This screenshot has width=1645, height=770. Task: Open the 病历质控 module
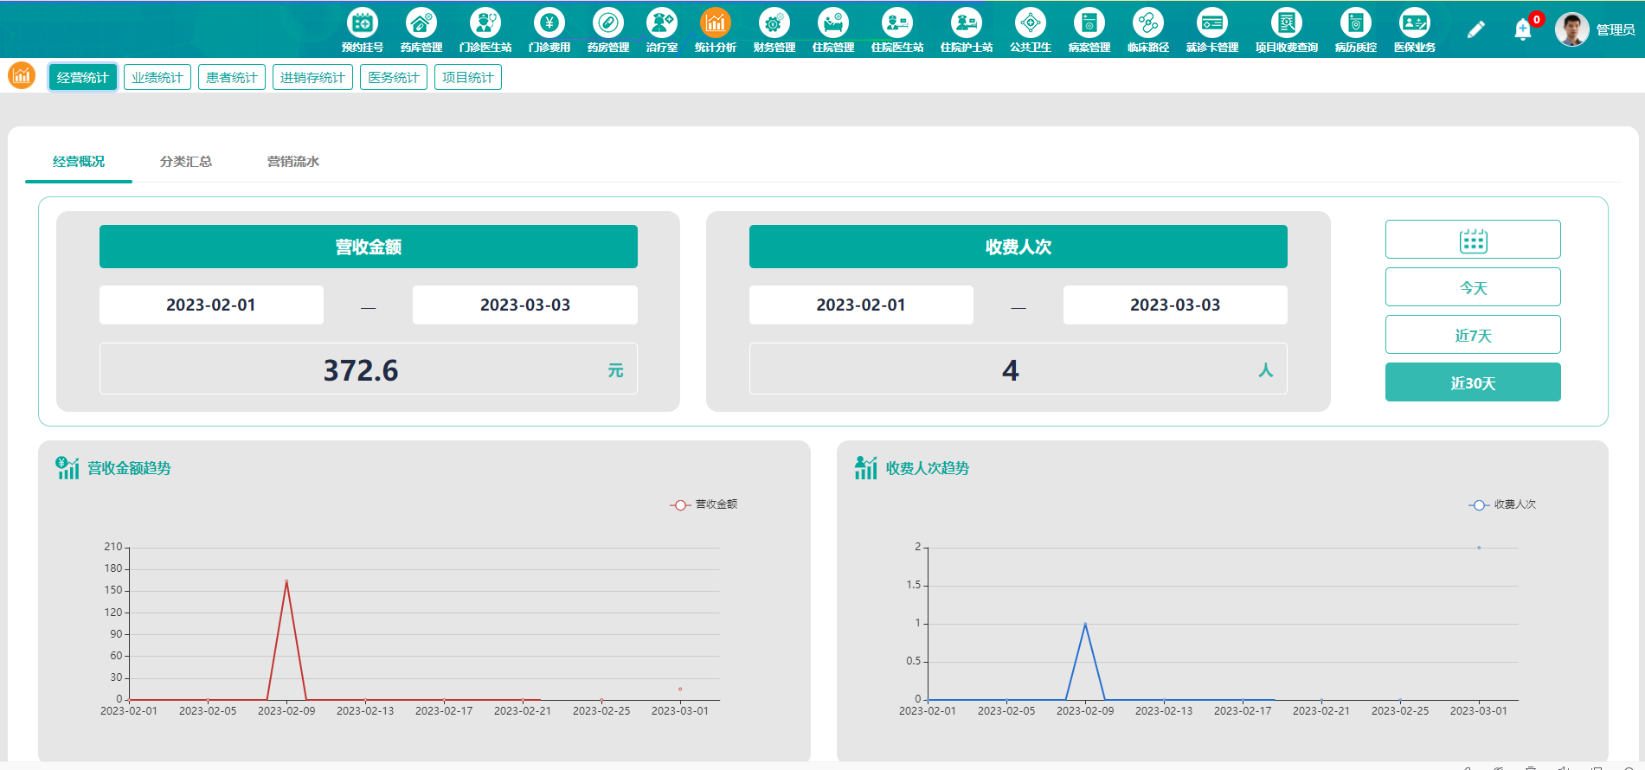pyautogui.click(x=1356, y=30)
